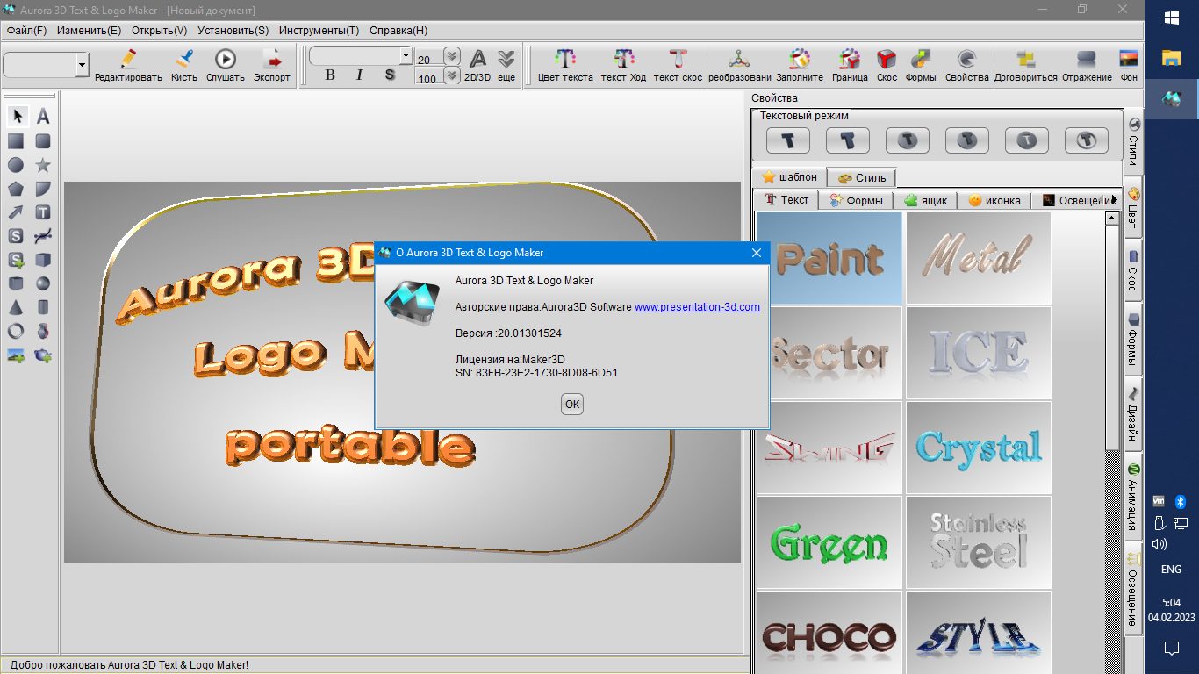Close the About Aurora 3D dialog
1199x674 pixels.
757,253
